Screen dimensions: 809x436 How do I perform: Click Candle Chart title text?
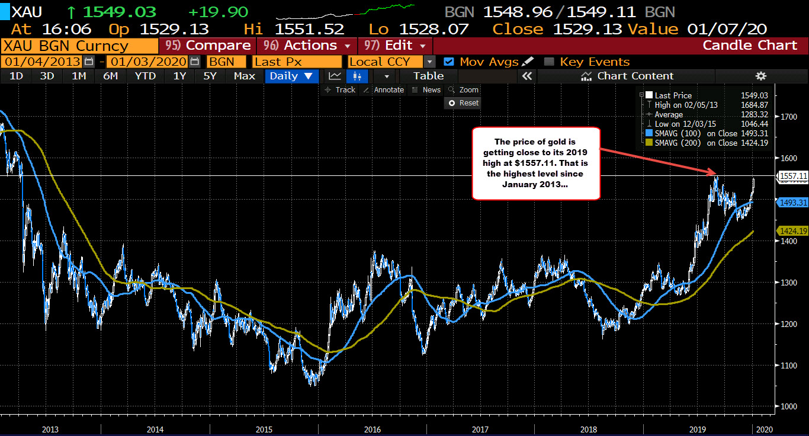click(750, 45)
